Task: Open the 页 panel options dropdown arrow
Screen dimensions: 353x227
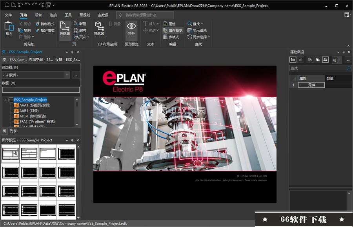Action: (67, 52)
